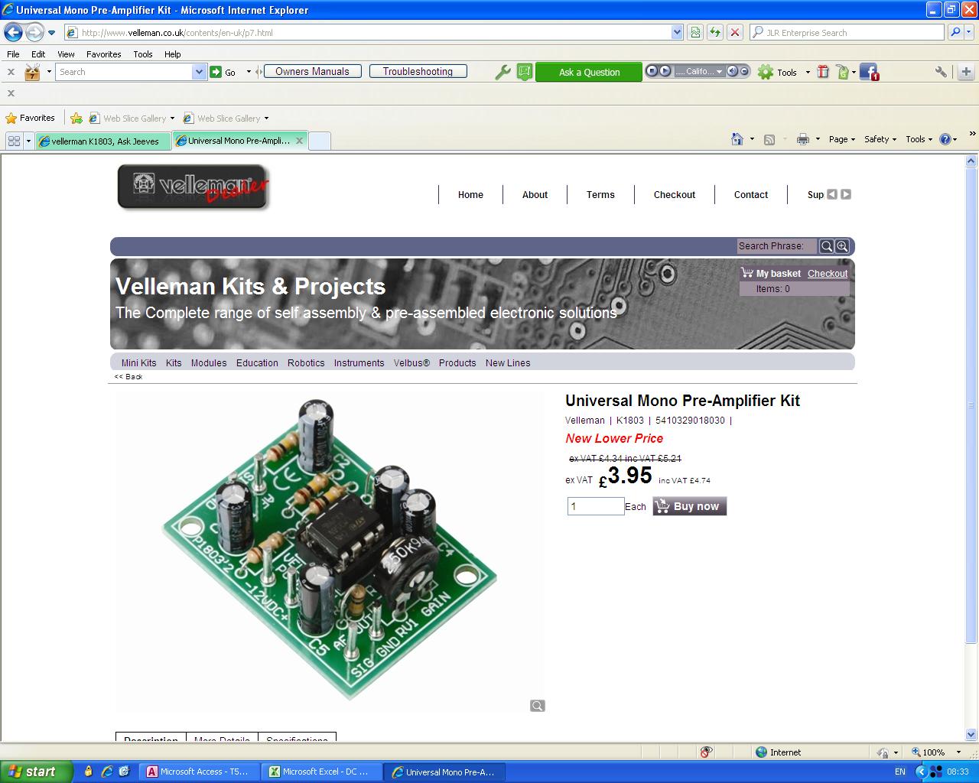This screenshot has width=979, height=783.
Task: Click the Owners Manuals toolbar button
Action: tap(312, 71)
